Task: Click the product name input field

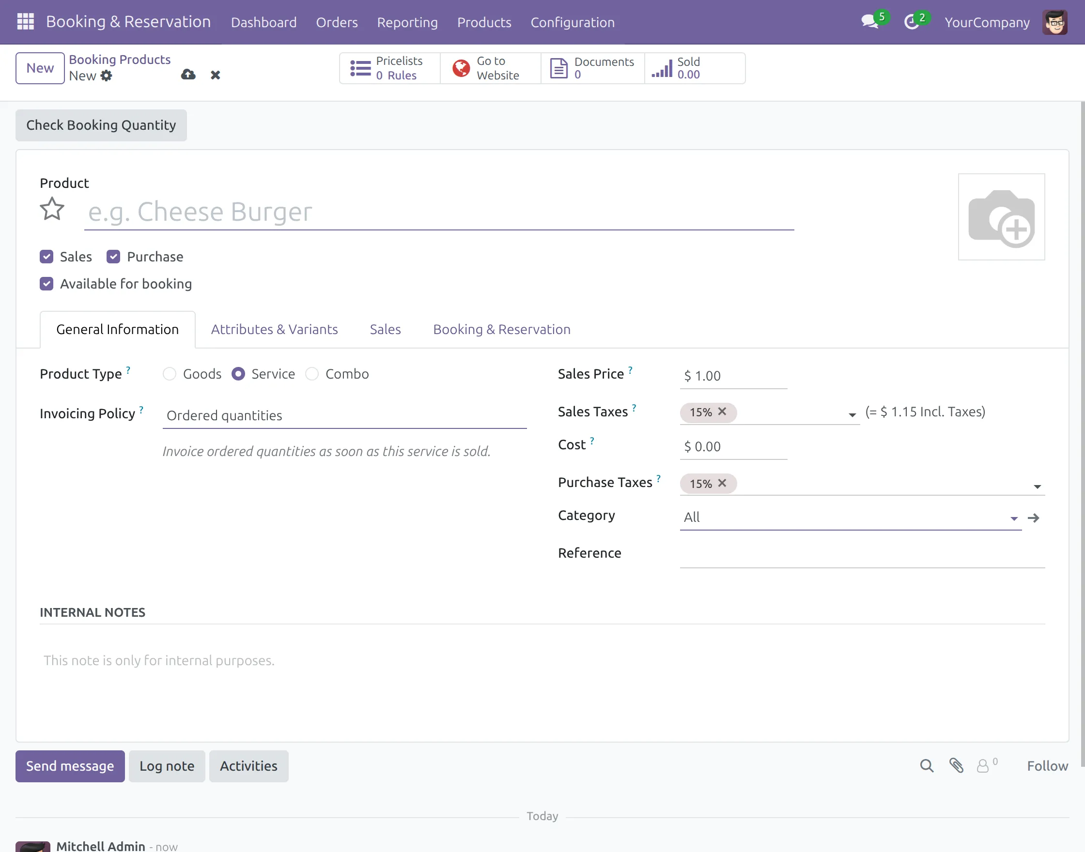Action: click(x=439, y=212)
